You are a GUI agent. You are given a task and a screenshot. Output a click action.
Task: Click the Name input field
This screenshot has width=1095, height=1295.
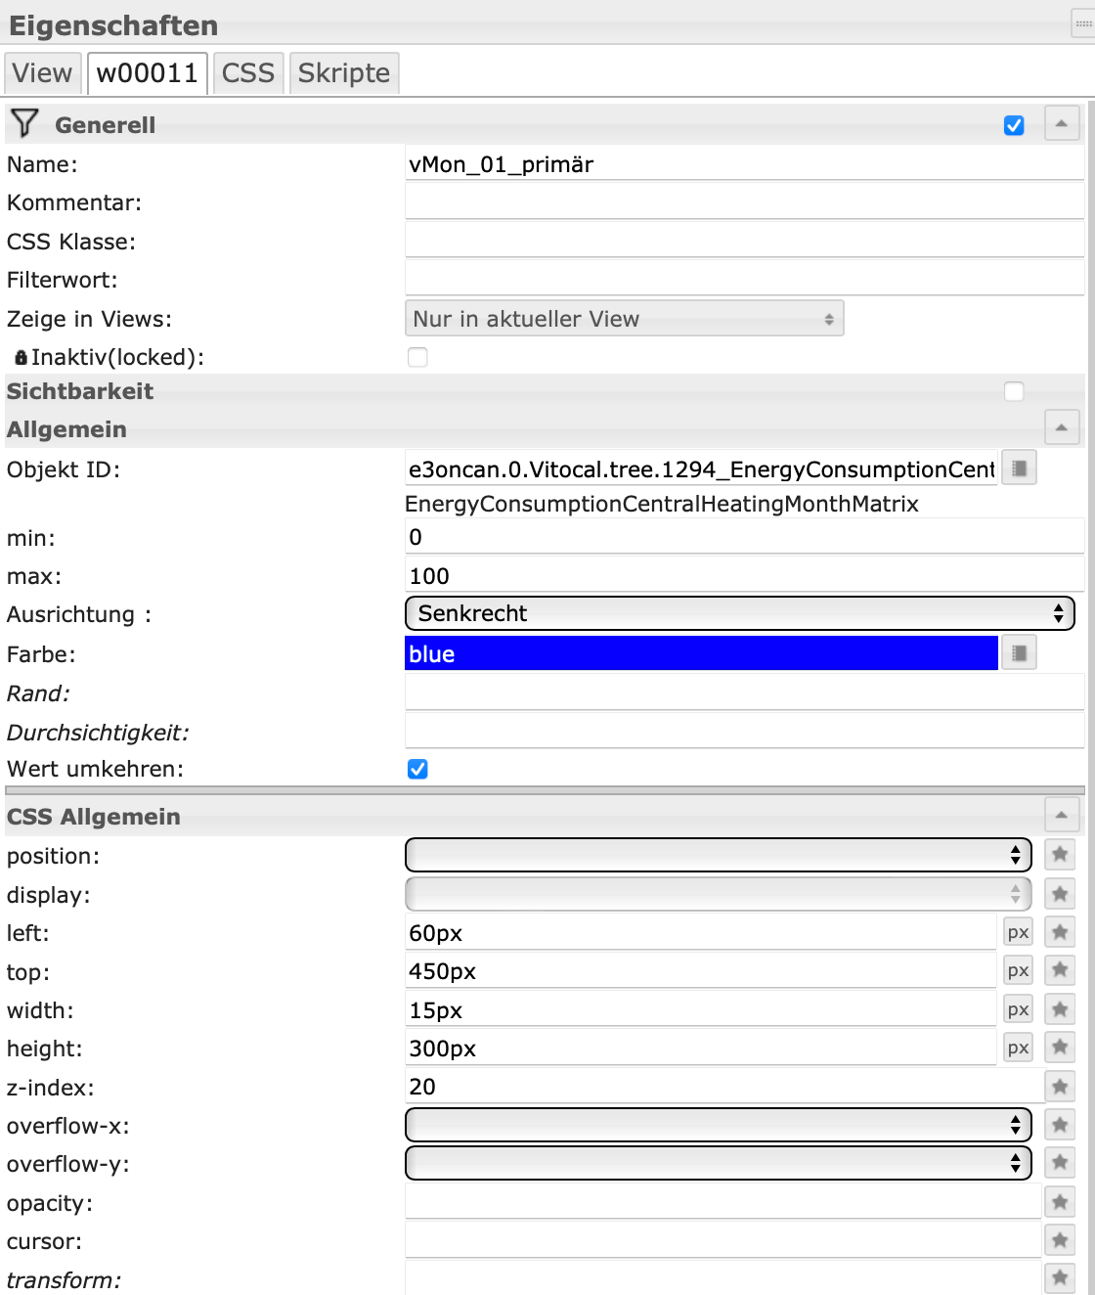point(743,164)
